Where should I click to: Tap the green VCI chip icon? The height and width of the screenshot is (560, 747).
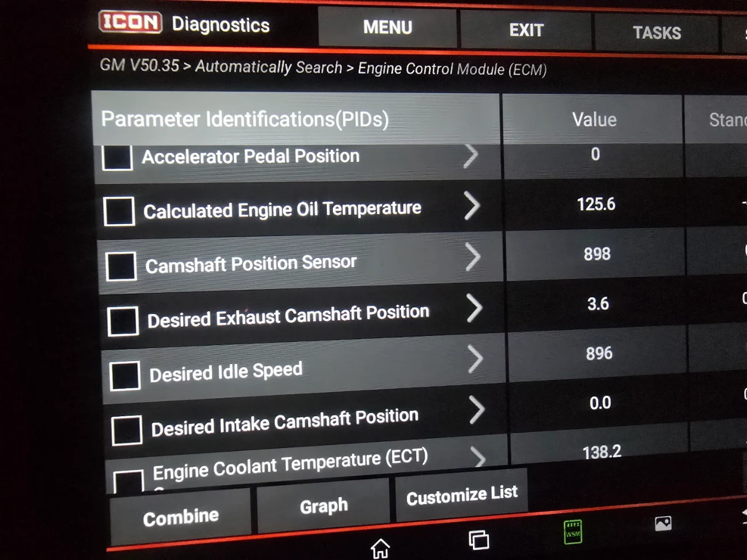click(573, 531)
